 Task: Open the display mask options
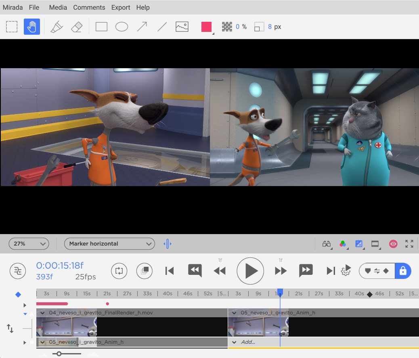(375, 244)
